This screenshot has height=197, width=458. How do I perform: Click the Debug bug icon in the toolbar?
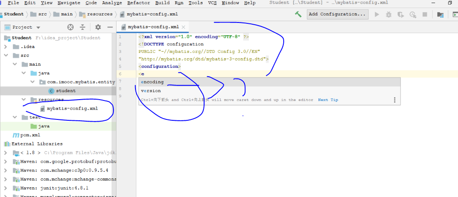(x=388, y=14)
